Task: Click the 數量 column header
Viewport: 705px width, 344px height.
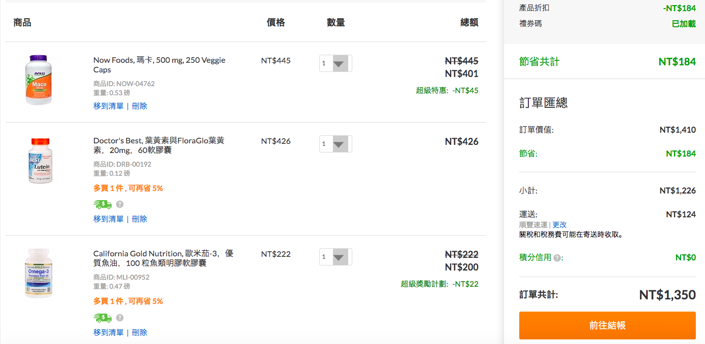Action: pyautogui.click(x=335, y=22)
